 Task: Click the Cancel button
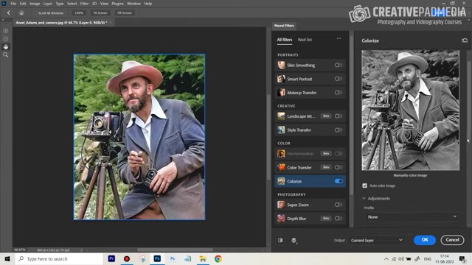452,240
